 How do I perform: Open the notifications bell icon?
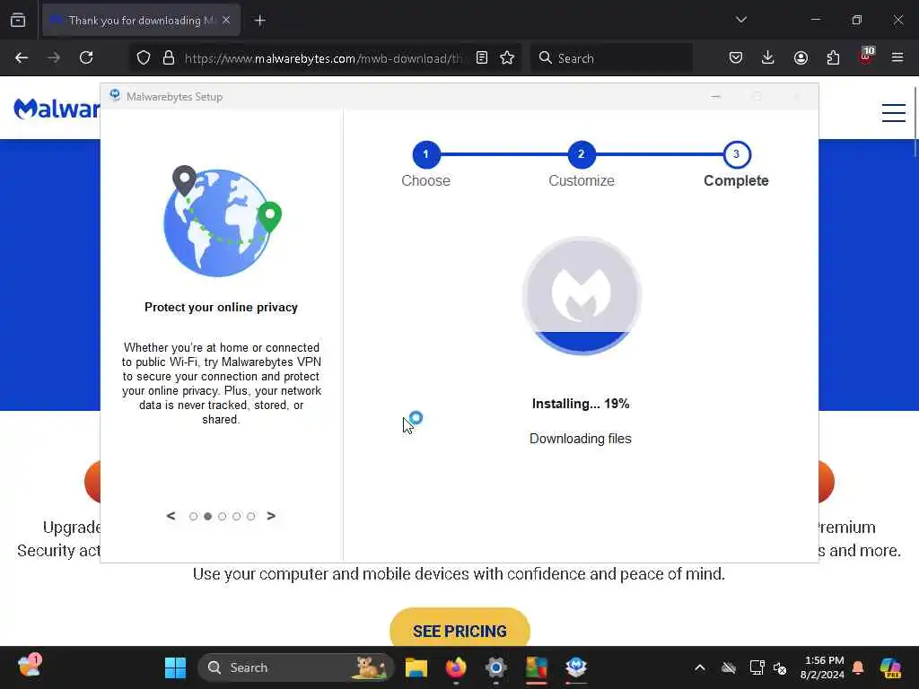click(x=858, y=667)
